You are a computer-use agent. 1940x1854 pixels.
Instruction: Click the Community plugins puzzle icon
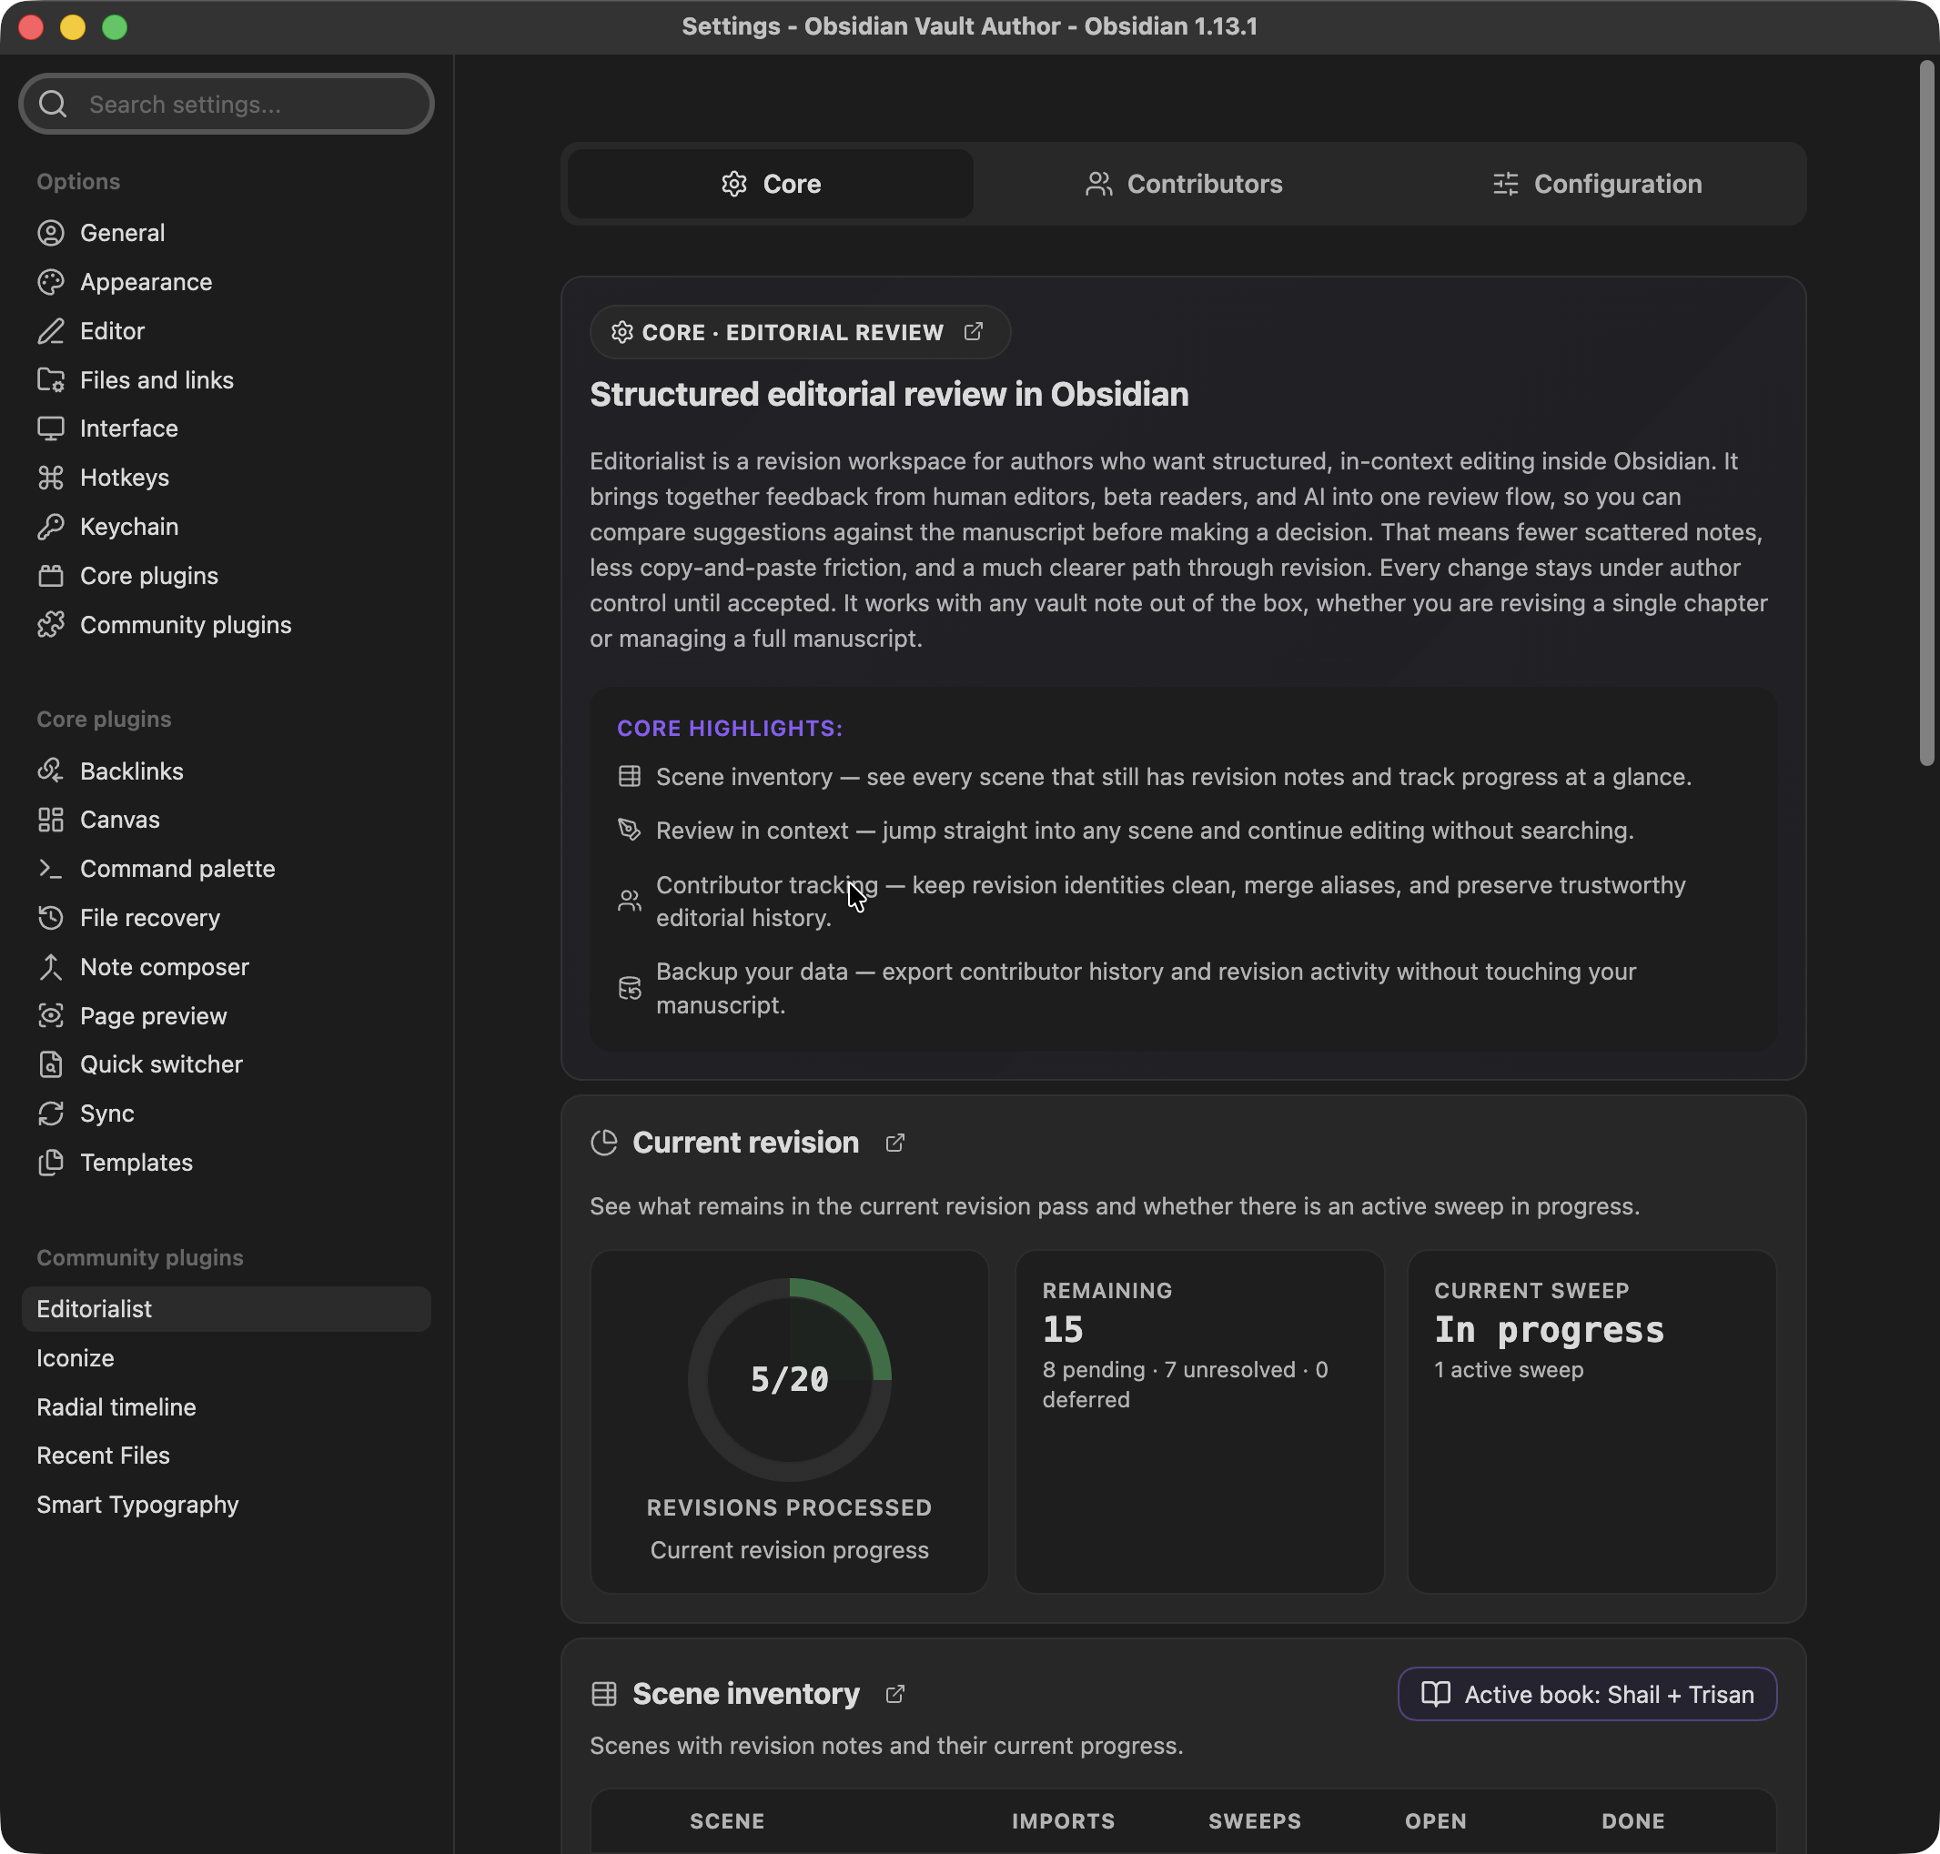pyautogui.click(x=50, y=626)
